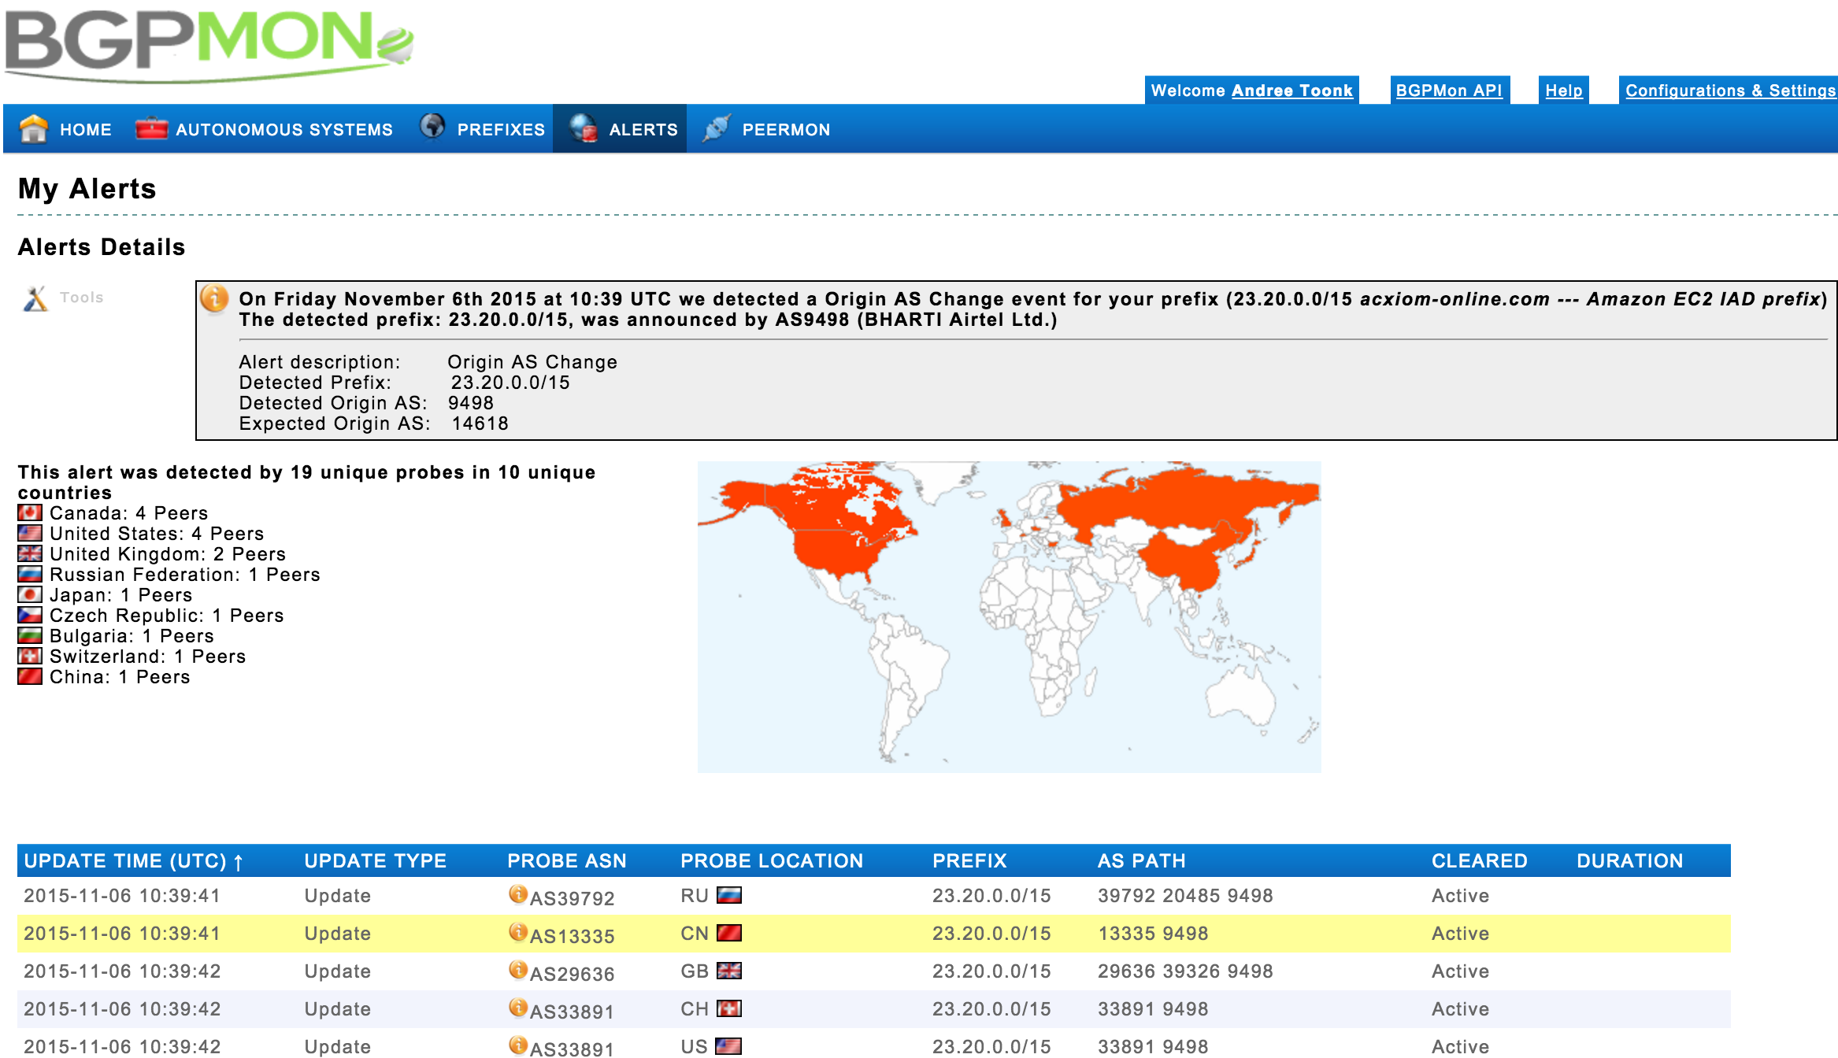Click the house icon beside Home

(x=33, y=128)
